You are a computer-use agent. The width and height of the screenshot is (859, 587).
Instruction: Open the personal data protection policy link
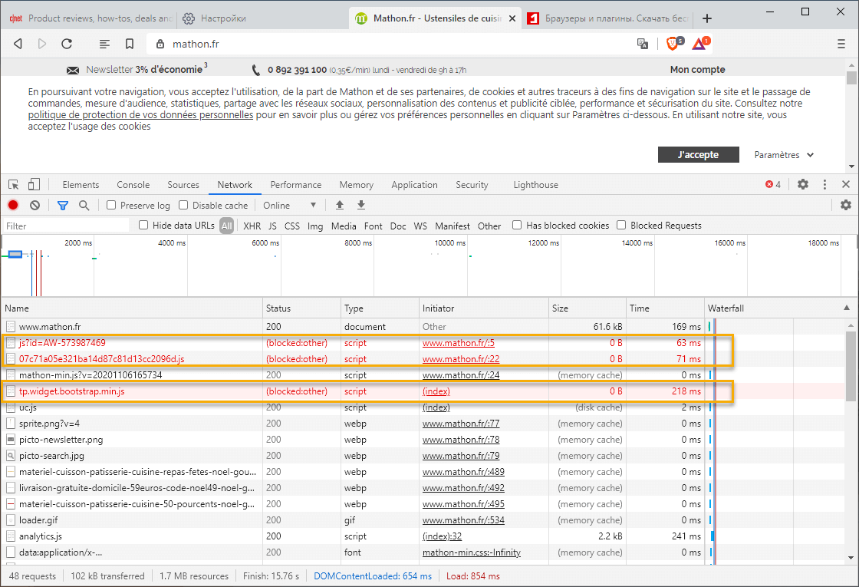click(140, 115)
